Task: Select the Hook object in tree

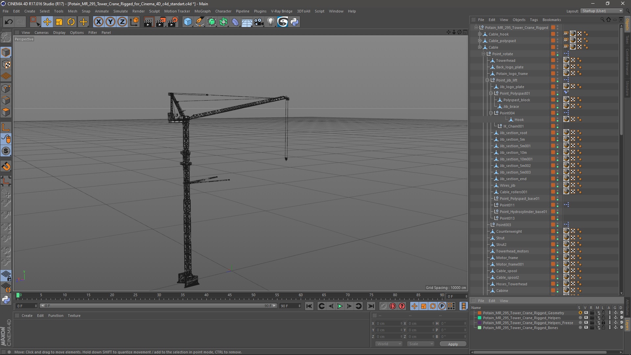Action: click(519, 120)
